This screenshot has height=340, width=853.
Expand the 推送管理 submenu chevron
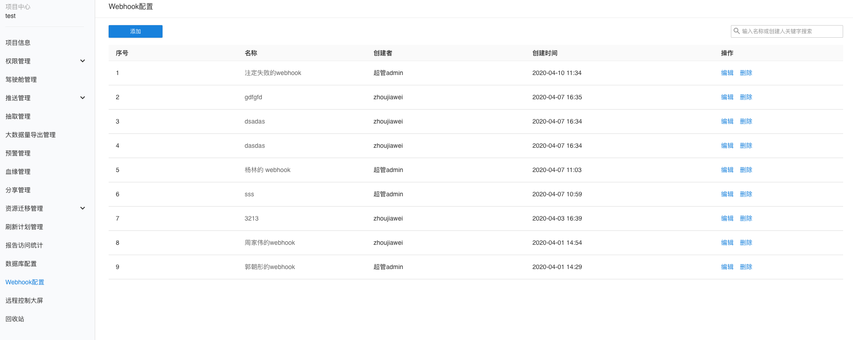click(83, 98)
